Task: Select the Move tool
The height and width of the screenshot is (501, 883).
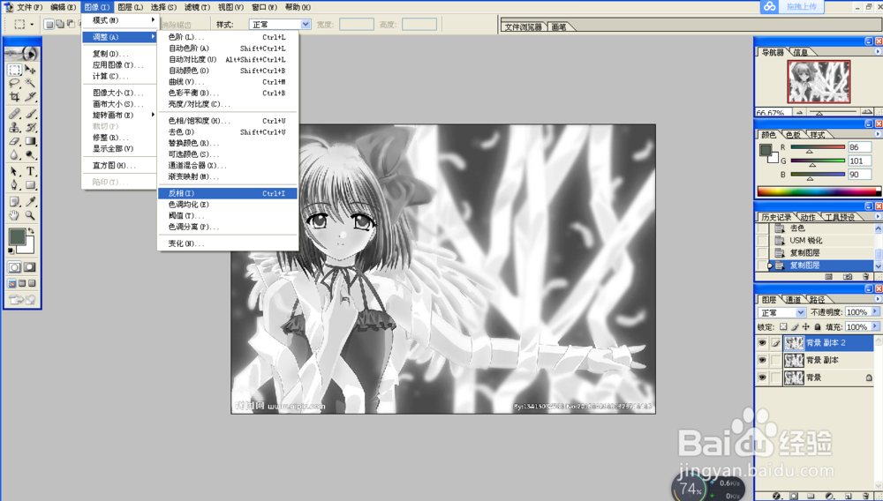Action: (x=30, y=70)
